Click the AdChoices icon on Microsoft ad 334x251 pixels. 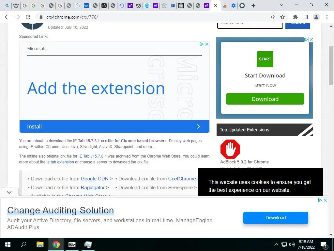[201, 44]
